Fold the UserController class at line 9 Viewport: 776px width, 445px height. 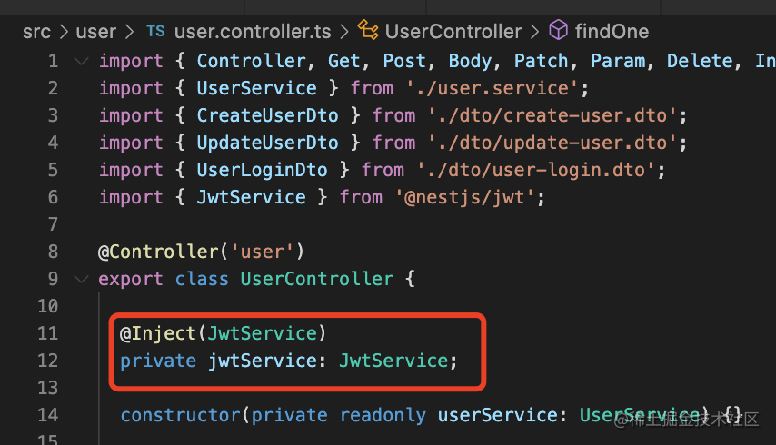coord(81,280)
